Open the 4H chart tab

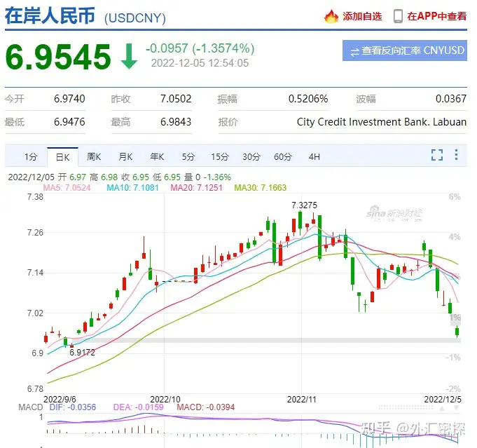click(x=314, y=157)
